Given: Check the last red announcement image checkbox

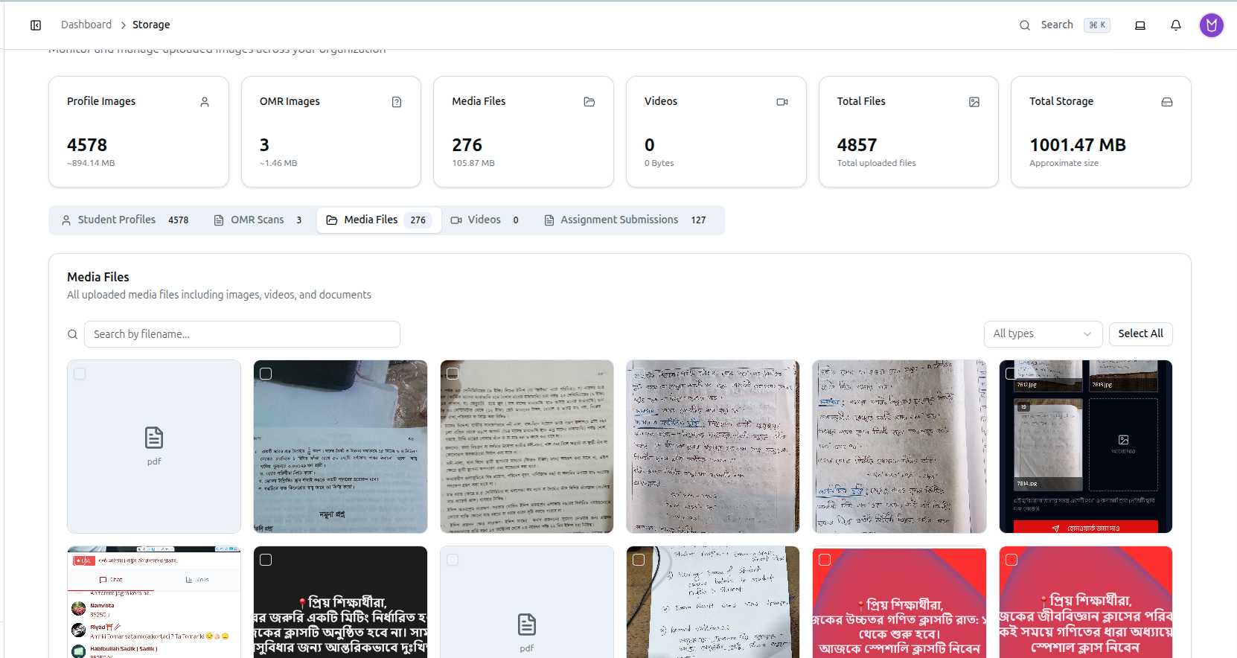Looking at the screenshot, I should pos(1011,560).
